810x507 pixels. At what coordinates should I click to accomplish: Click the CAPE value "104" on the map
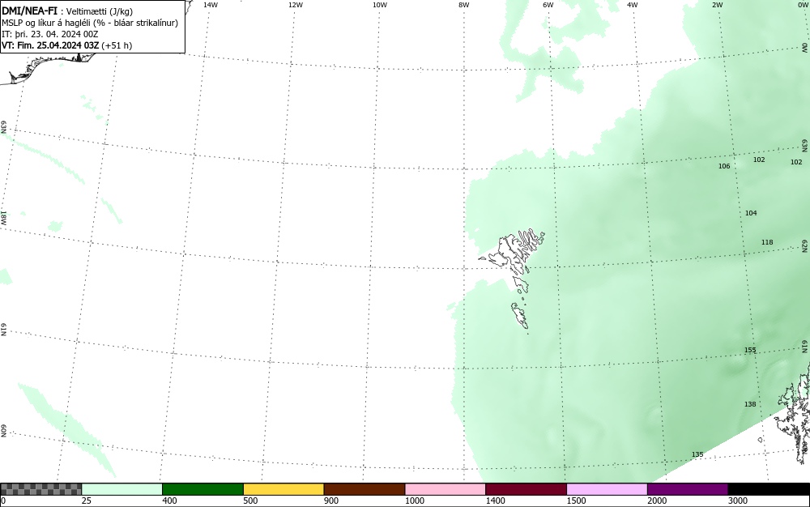tap(751, 213)
